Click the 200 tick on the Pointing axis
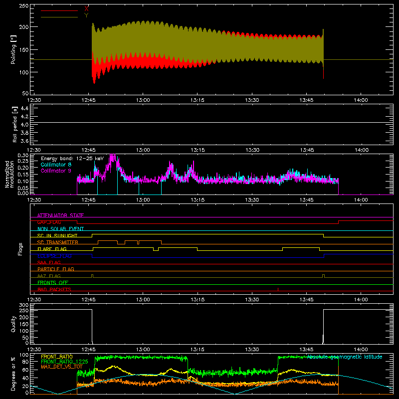 24,27
